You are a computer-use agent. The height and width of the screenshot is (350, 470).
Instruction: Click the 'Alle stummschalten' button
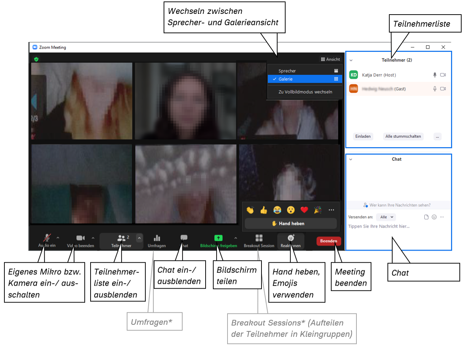[403, 137]
